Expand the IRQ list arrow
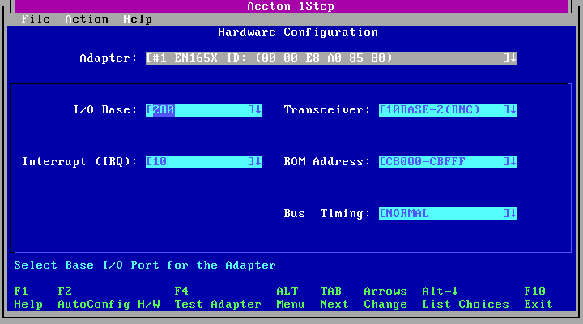The width and height of the screenshot is (583, 324). (257, 161)
